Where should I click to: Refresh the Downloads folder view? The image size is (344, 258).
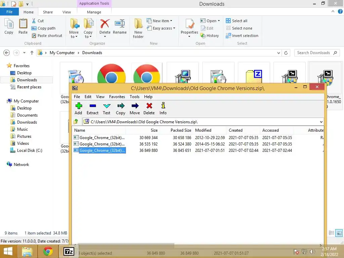(x=286, y=53)
